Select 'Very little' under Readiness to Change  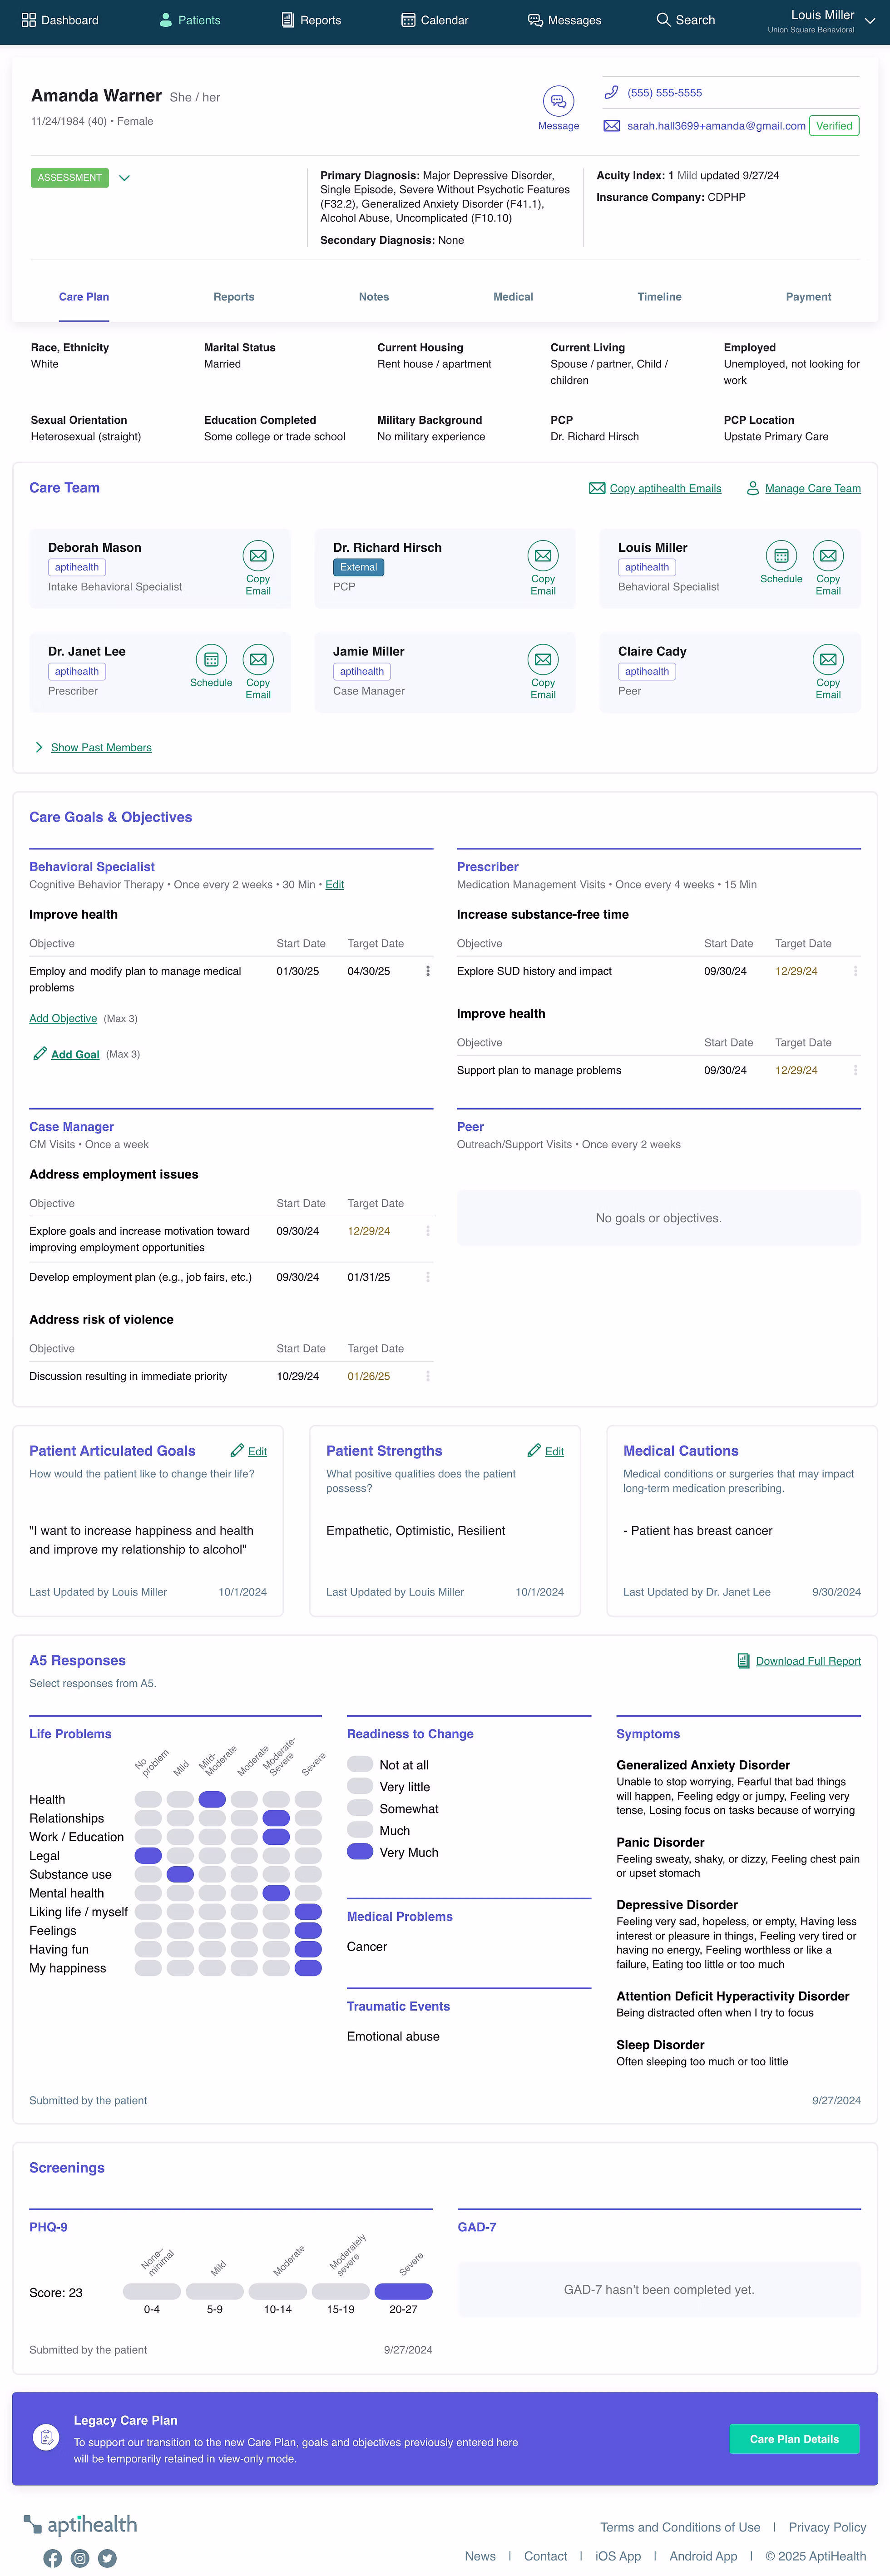[x=360, y=1786]
